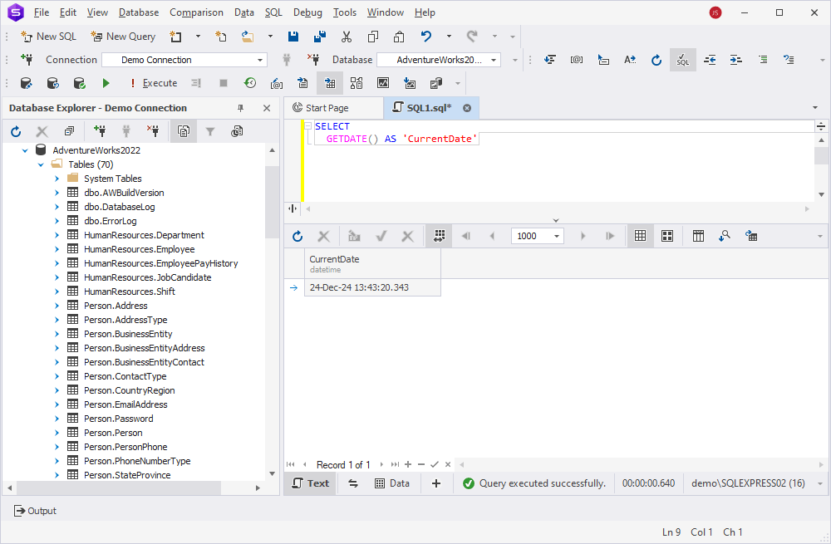Expand the System Tables folder
The height and width of the screenshot is (544, 831).
pyautogui.click(x=57, y=179)
